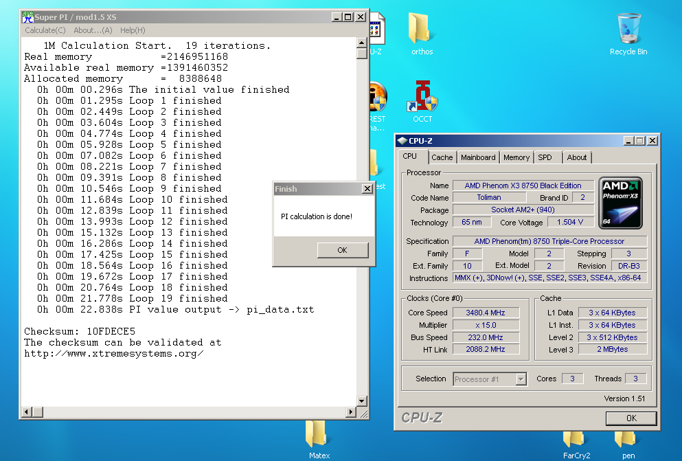Viewport: 682px width, 461px height.
Task: Click the AMD Phenom X3 logo
Action: point(621,203)
